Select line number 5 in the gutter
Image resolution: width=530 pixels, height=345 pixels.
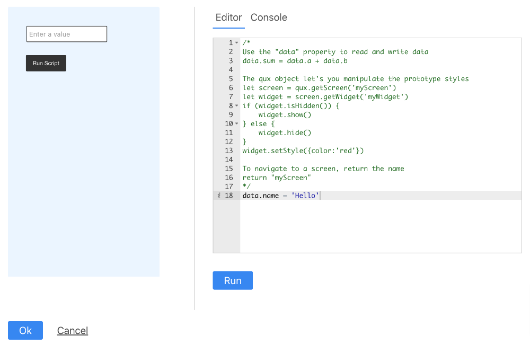click(231, 79)
